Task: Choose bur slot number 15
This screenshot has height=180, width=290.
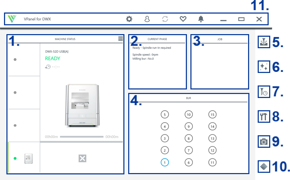Action: pos(212,114)
